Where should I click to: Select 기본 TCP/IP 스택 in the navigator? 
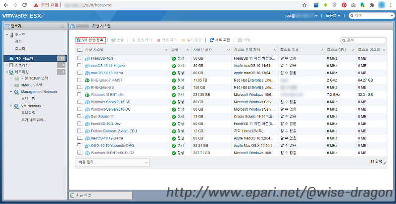point(35,79)
